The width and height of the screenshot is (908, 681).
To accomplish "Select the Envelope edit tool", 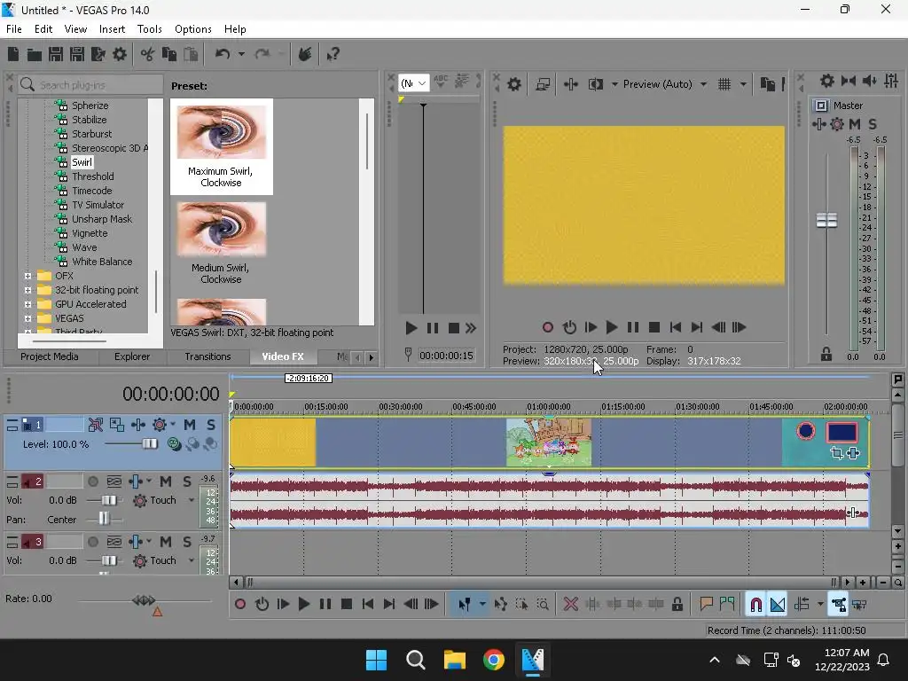I will coord(500,605).
